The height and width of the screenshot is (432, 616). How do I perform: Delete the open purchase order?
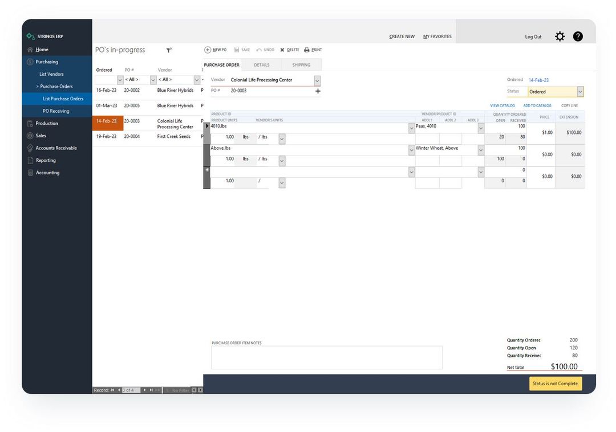[289, 50]
